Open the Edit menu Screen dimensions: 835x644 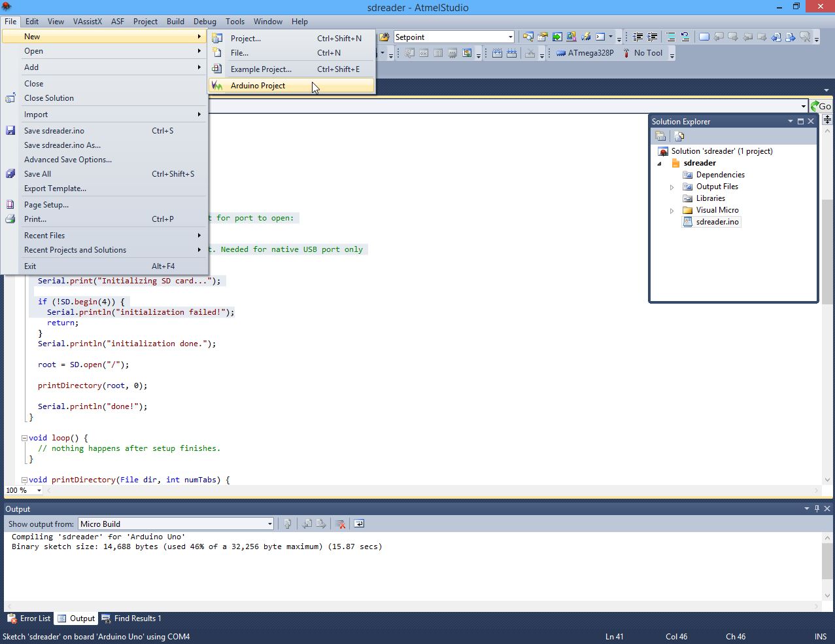(31, 21)
